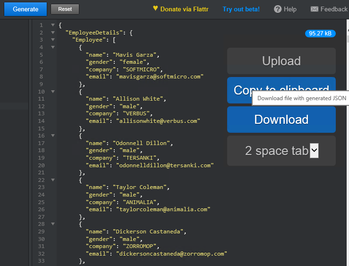Viewport: 349px width, 266px height.
Task: Click the "Employee" key on line 3
Action: (x=89, y=40)
